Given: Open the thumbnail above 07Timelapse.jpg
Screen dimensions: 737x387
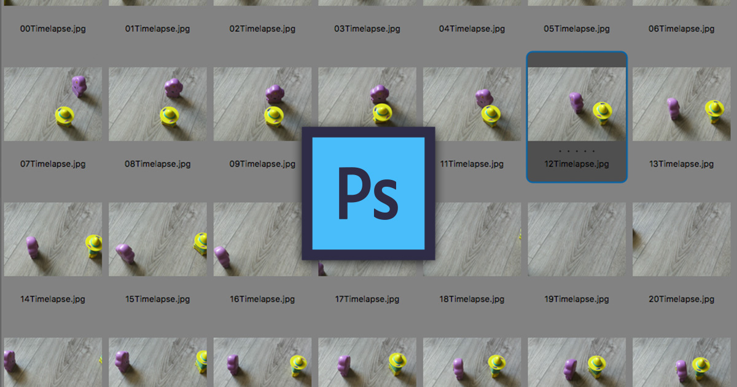Looking at the screenshot, I should point(53,104).
